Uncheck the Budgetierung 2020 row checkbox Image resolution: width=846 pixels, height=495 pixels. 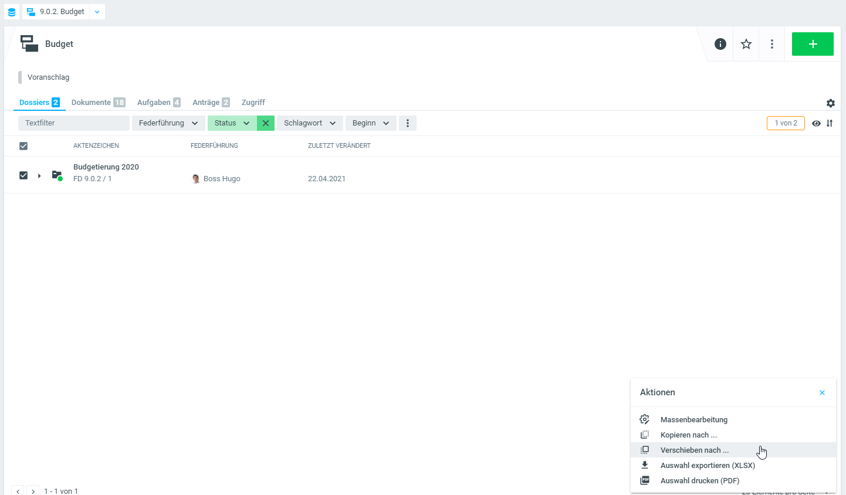tap(23, 175)
